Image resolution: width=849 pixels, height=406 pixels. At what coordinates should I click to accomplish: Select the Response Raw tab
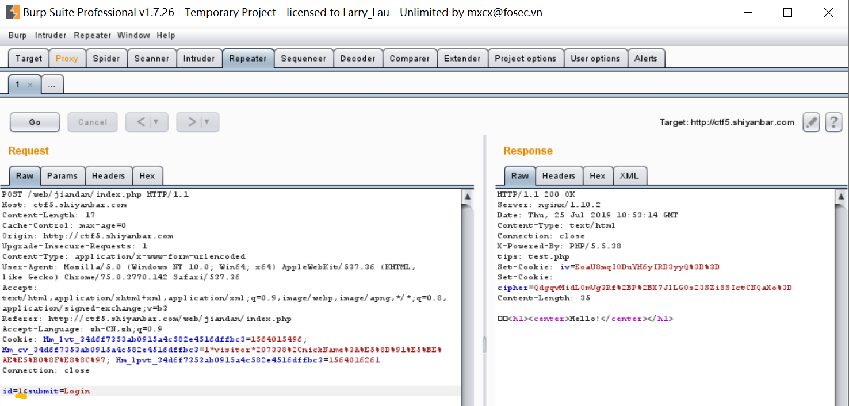[520, 176]
